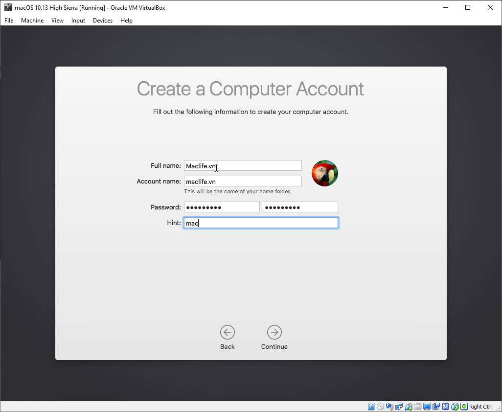Click the virtualization features chip icon in status bar
The image size is (502, 412).
[x=445, y=406]
